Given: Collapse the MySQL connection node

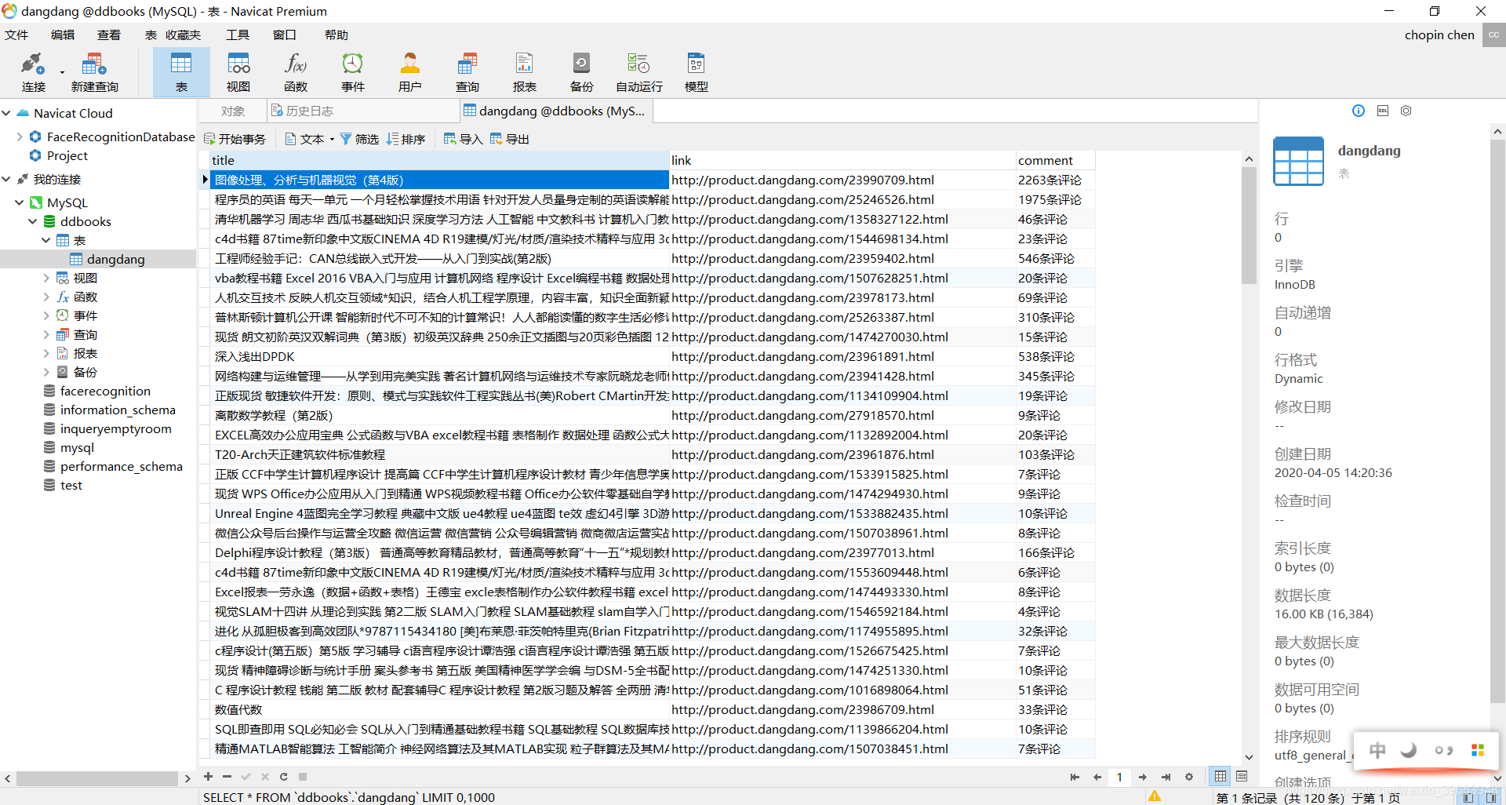Looking at the screenshot, I should 20,202.
